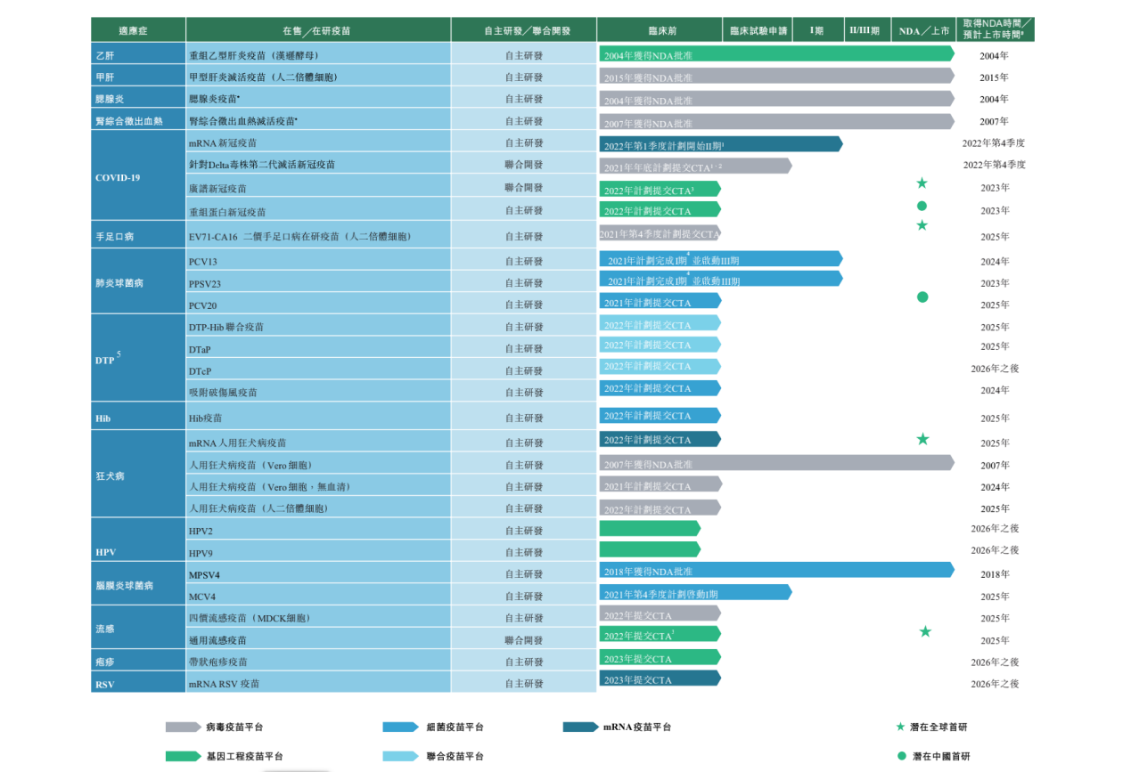
Task: Click the dark teal mRNA疫苗平台 legend arrow
Action: (580, 727)
